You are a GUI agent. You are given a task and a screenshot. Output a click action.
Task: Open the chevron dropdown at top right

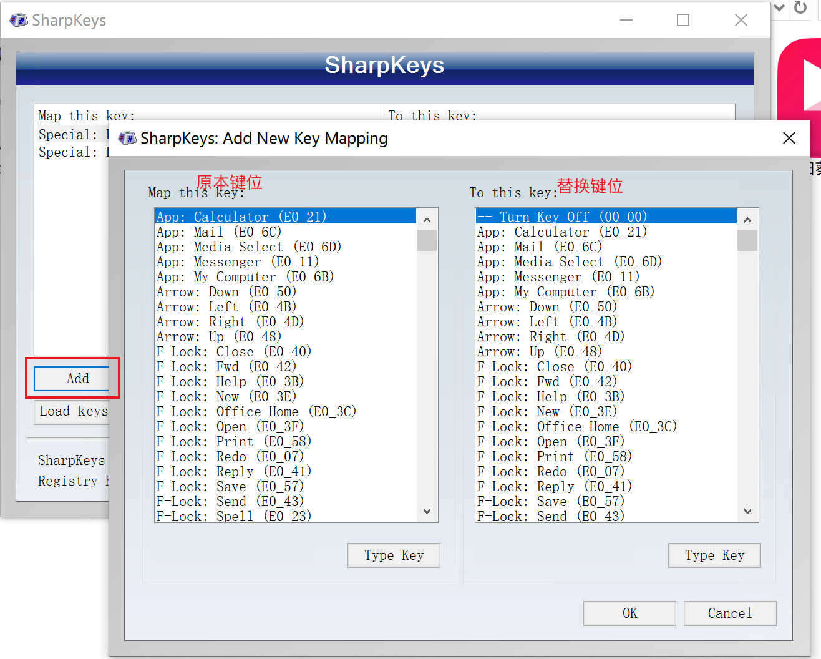point(779,9)
